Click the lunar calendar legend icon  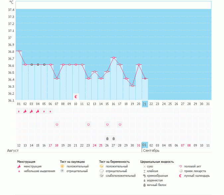[x=181, y=176]
